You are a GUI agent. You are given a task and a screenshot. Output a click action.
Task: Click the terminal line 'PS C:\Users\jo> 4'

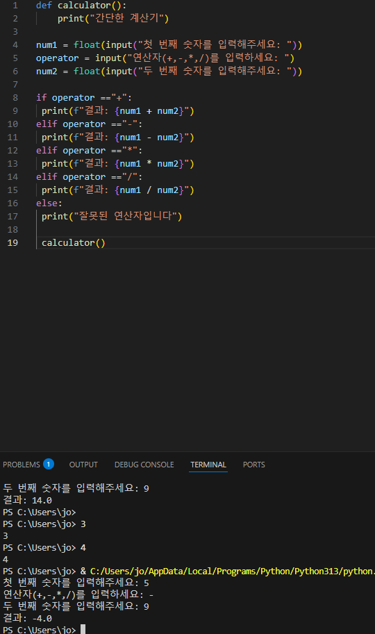pos(44,547)
